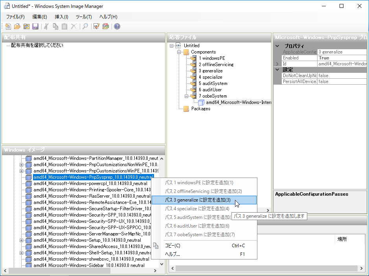This screenshot has width=369, height=276.
Task: Select the RemoteAssistance-Exe component row
Action: 92,202
